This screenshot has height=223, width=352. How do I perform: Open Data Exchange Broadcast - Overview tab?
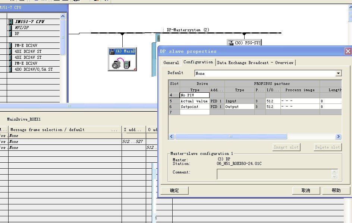point(255,63)
